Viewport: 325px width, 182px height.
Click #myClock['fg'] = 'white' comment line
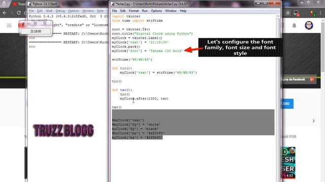136,125
